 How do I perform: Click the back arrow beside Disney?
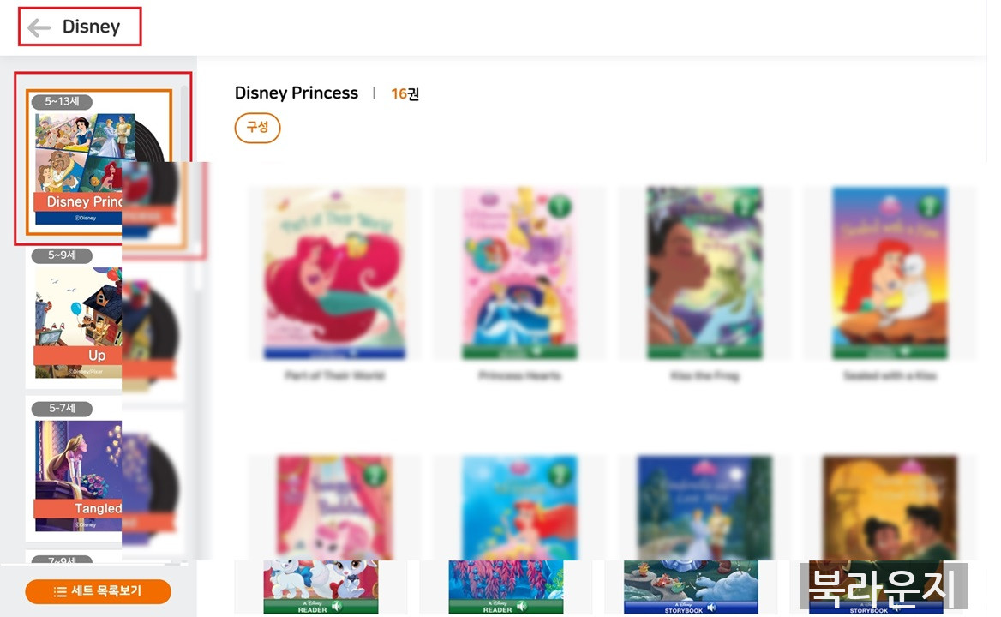coord(39,27)
